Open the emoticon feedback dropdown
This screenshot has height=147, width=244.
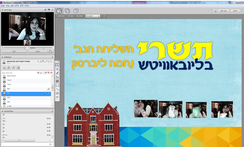pos(4,67)
